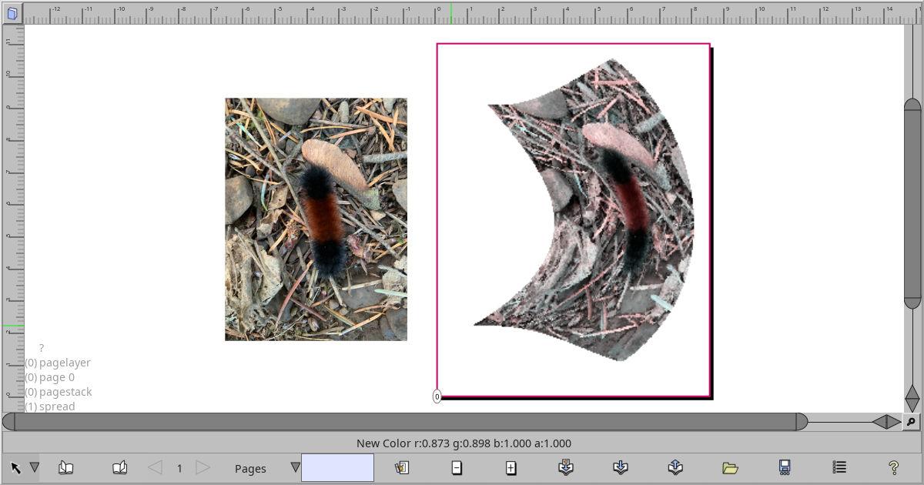Select the arrow selection tool
The width and height of the screenshot is (924, 485).
17,467
